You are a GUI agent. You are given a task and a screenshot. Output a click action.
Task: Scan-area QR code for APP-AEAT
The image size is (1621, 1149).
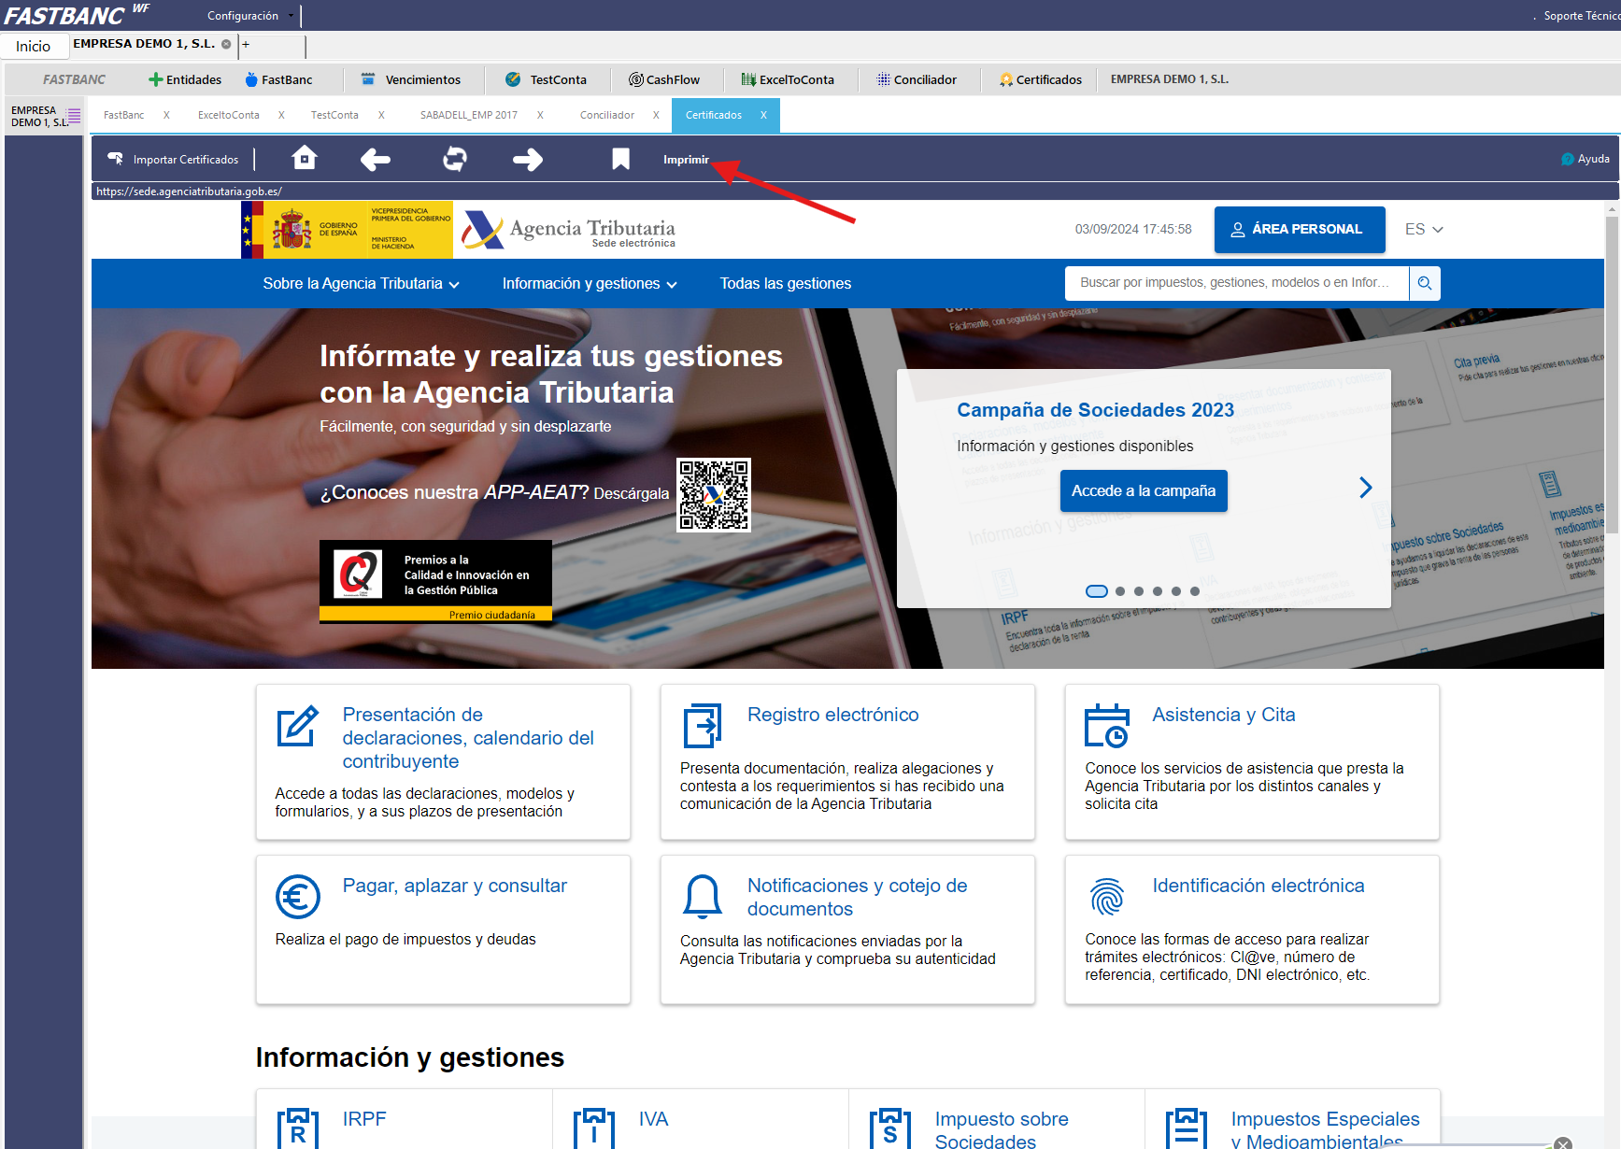pyautogui.click(x=714, y=494)
